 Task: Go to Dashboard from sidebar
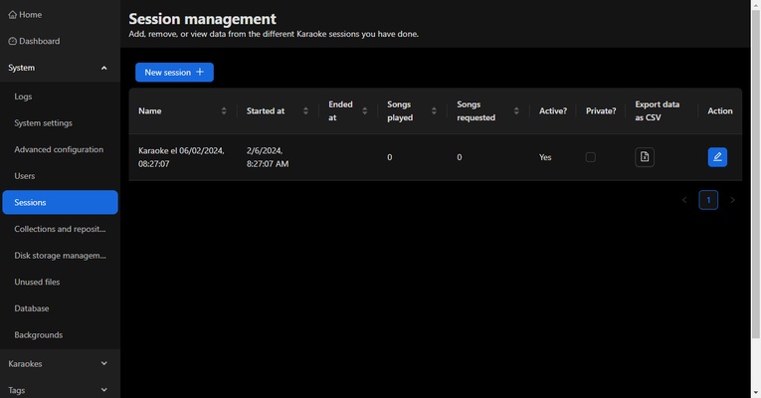click(x=39, y=41)
